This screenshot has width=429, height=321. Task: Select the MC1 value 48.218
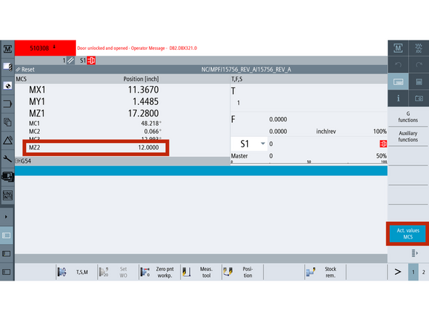point(151,124)
